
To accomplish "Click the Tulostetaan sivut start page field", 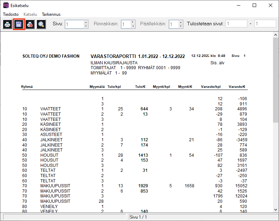I will pos(236,24).
